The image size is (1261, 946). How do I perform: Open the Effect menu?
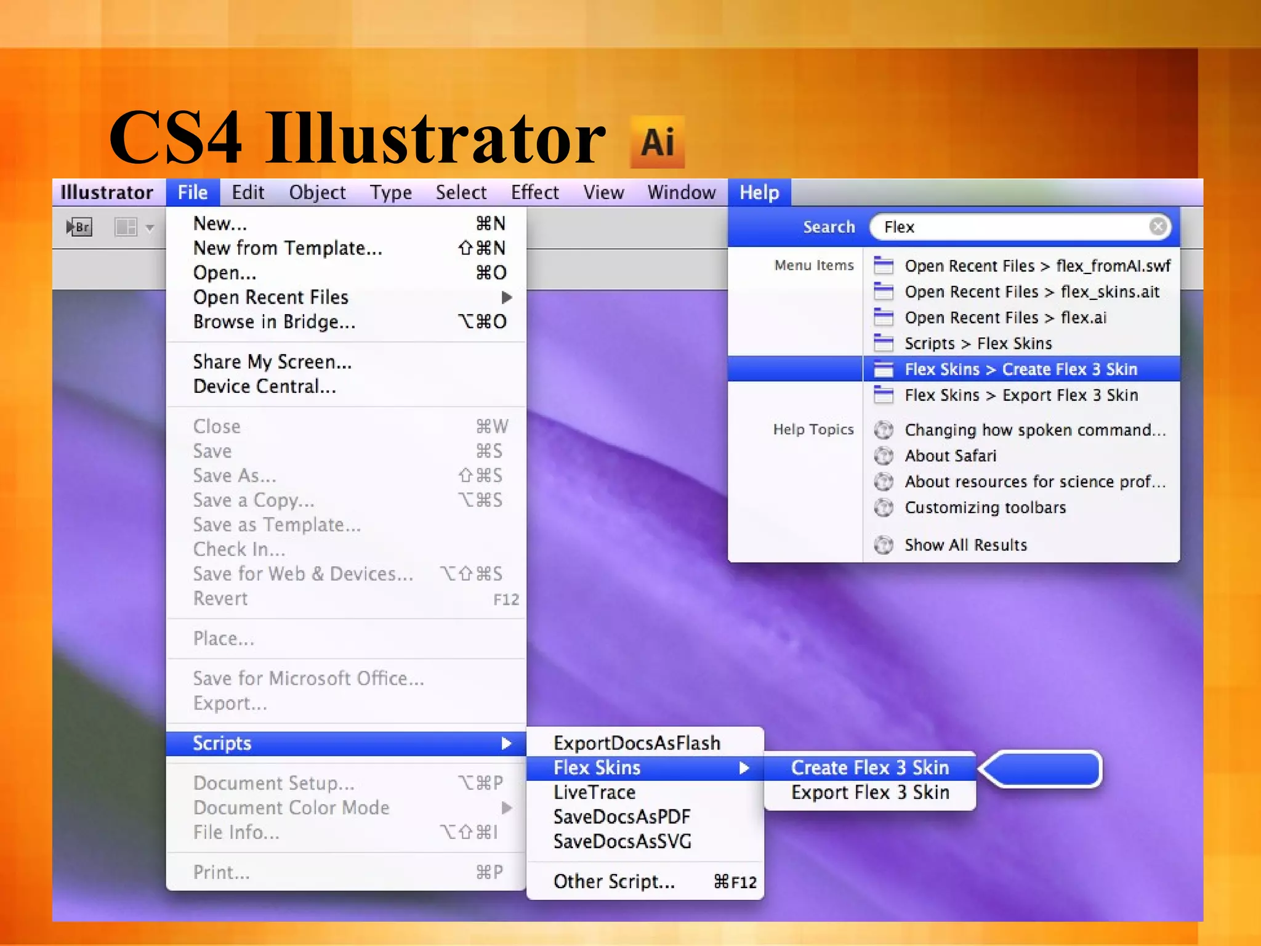(535, 192)
